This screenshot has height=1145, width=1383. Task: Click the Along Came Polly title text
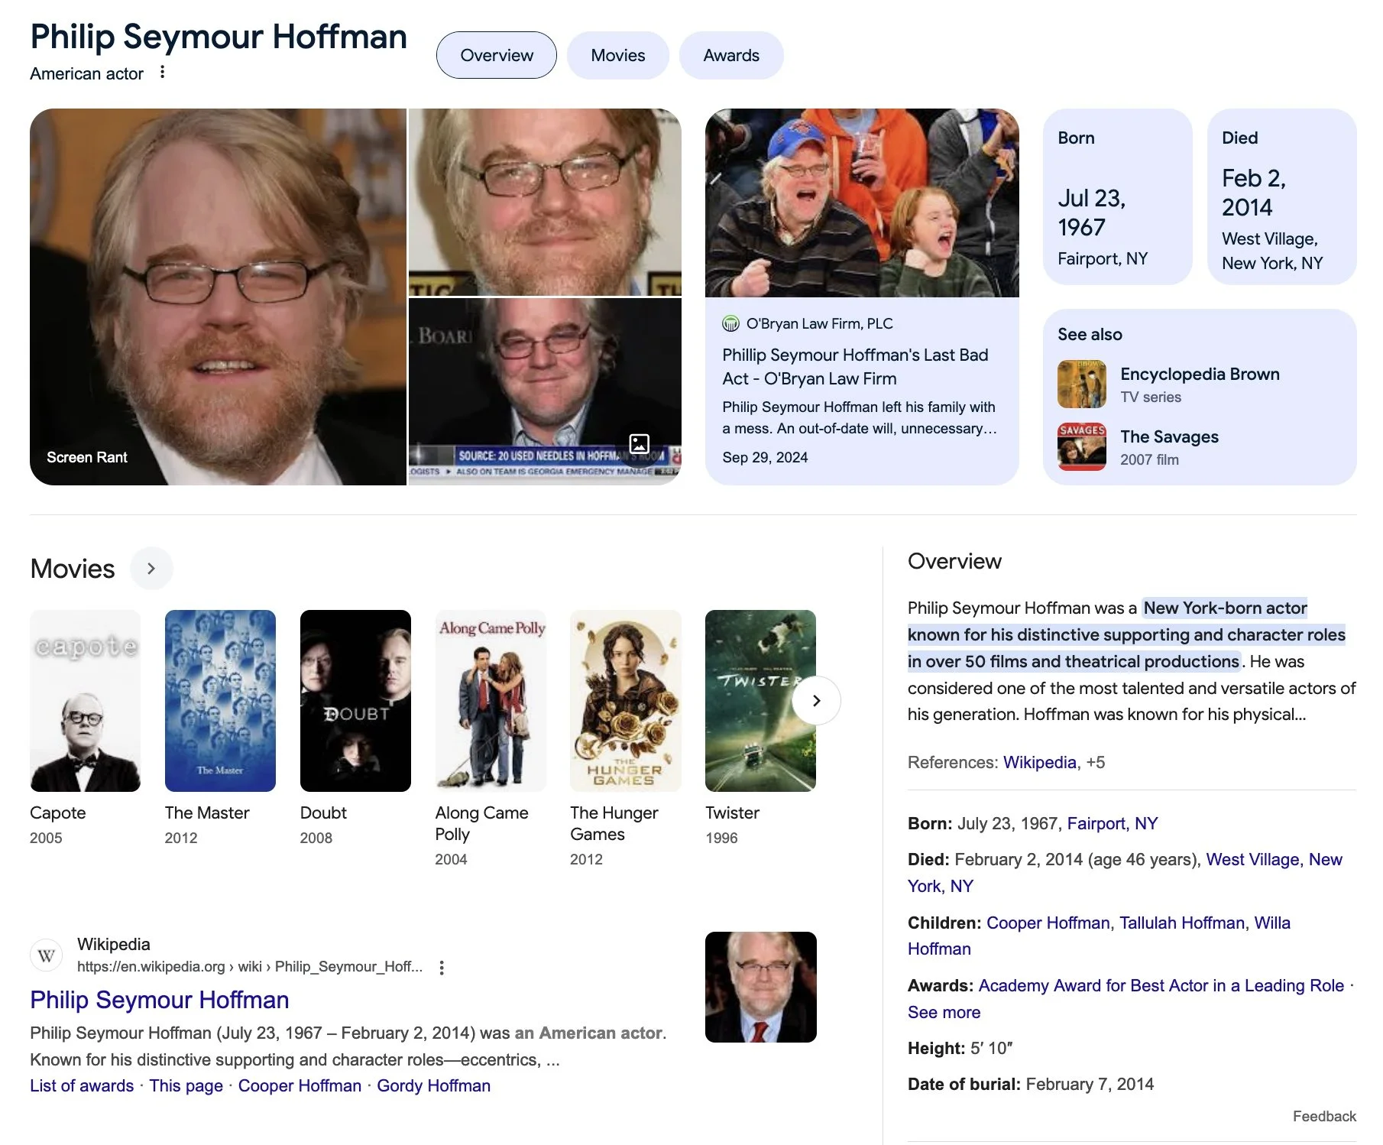click(x=481, y=823)
